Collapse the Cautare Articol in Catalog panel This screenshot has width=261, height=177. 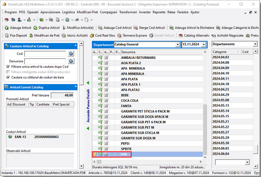pos(76,45)
